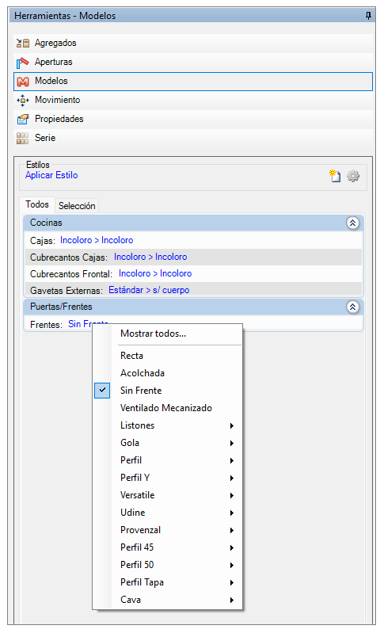Viewport: 380px width, 633px height.
Task: Click the Serie cabinets icon
Action: (23, 138)
